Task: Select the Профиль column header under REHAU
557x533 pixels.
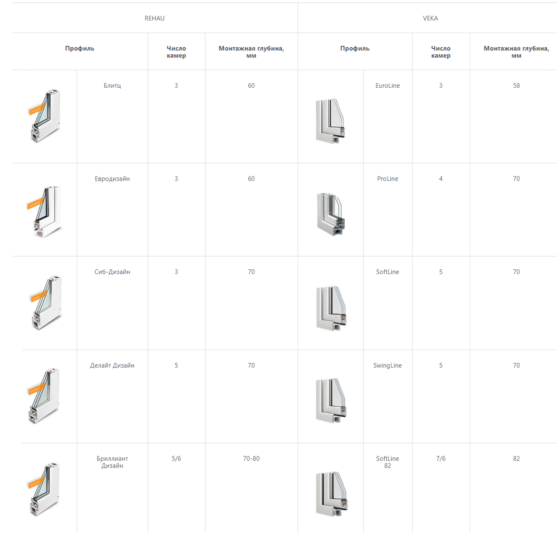Action: pos(80,48)
